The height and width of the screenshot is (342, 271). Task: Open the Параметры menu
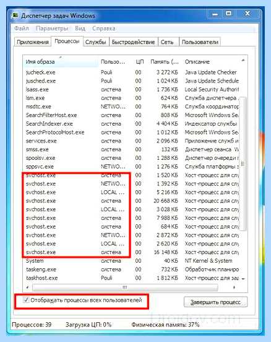pyautogui.click(x=52, y=28)
